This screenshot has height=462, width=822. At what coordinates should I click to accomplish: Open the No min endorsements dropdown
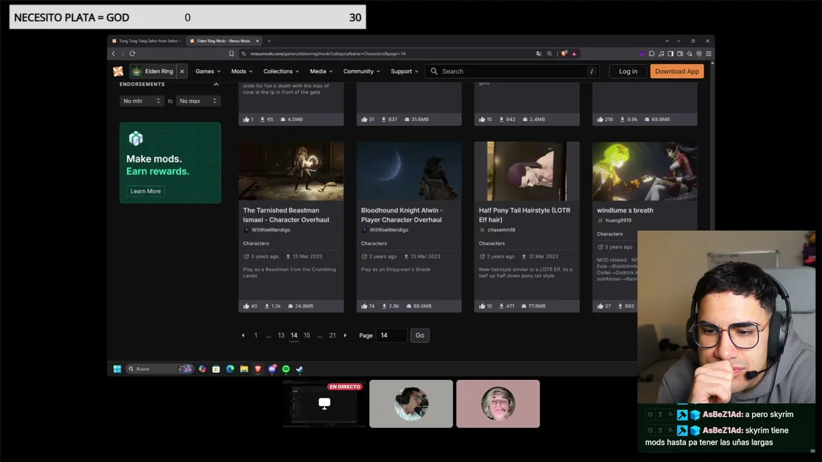coord(142,101)
